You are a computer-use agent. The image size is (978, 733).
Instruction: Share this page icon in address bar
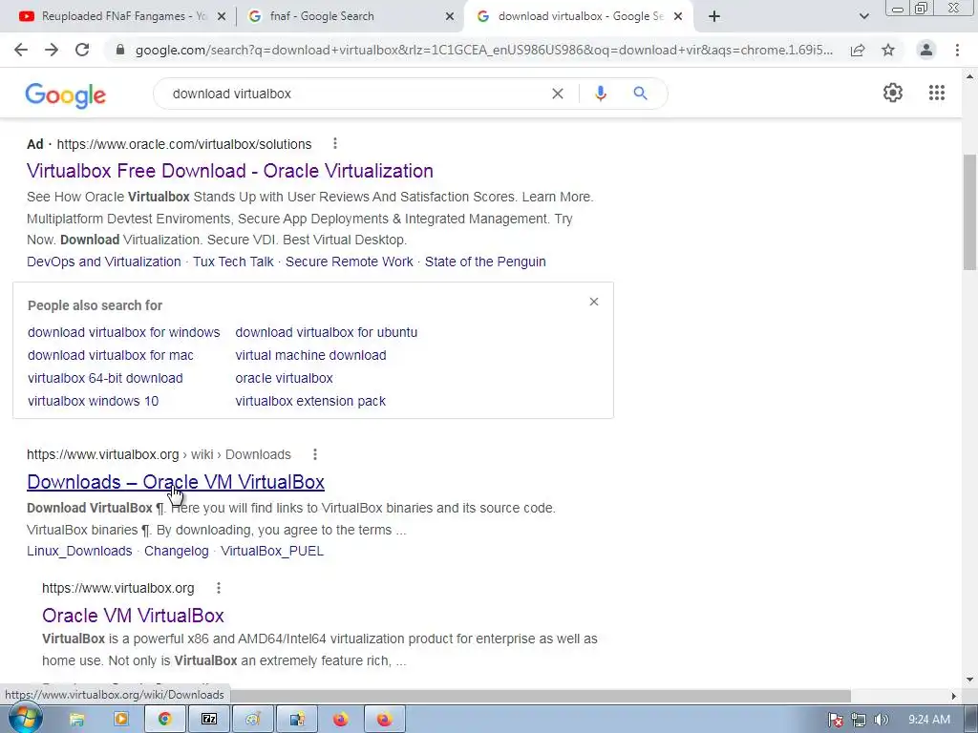pyautogui.click(x=858, y=50)
